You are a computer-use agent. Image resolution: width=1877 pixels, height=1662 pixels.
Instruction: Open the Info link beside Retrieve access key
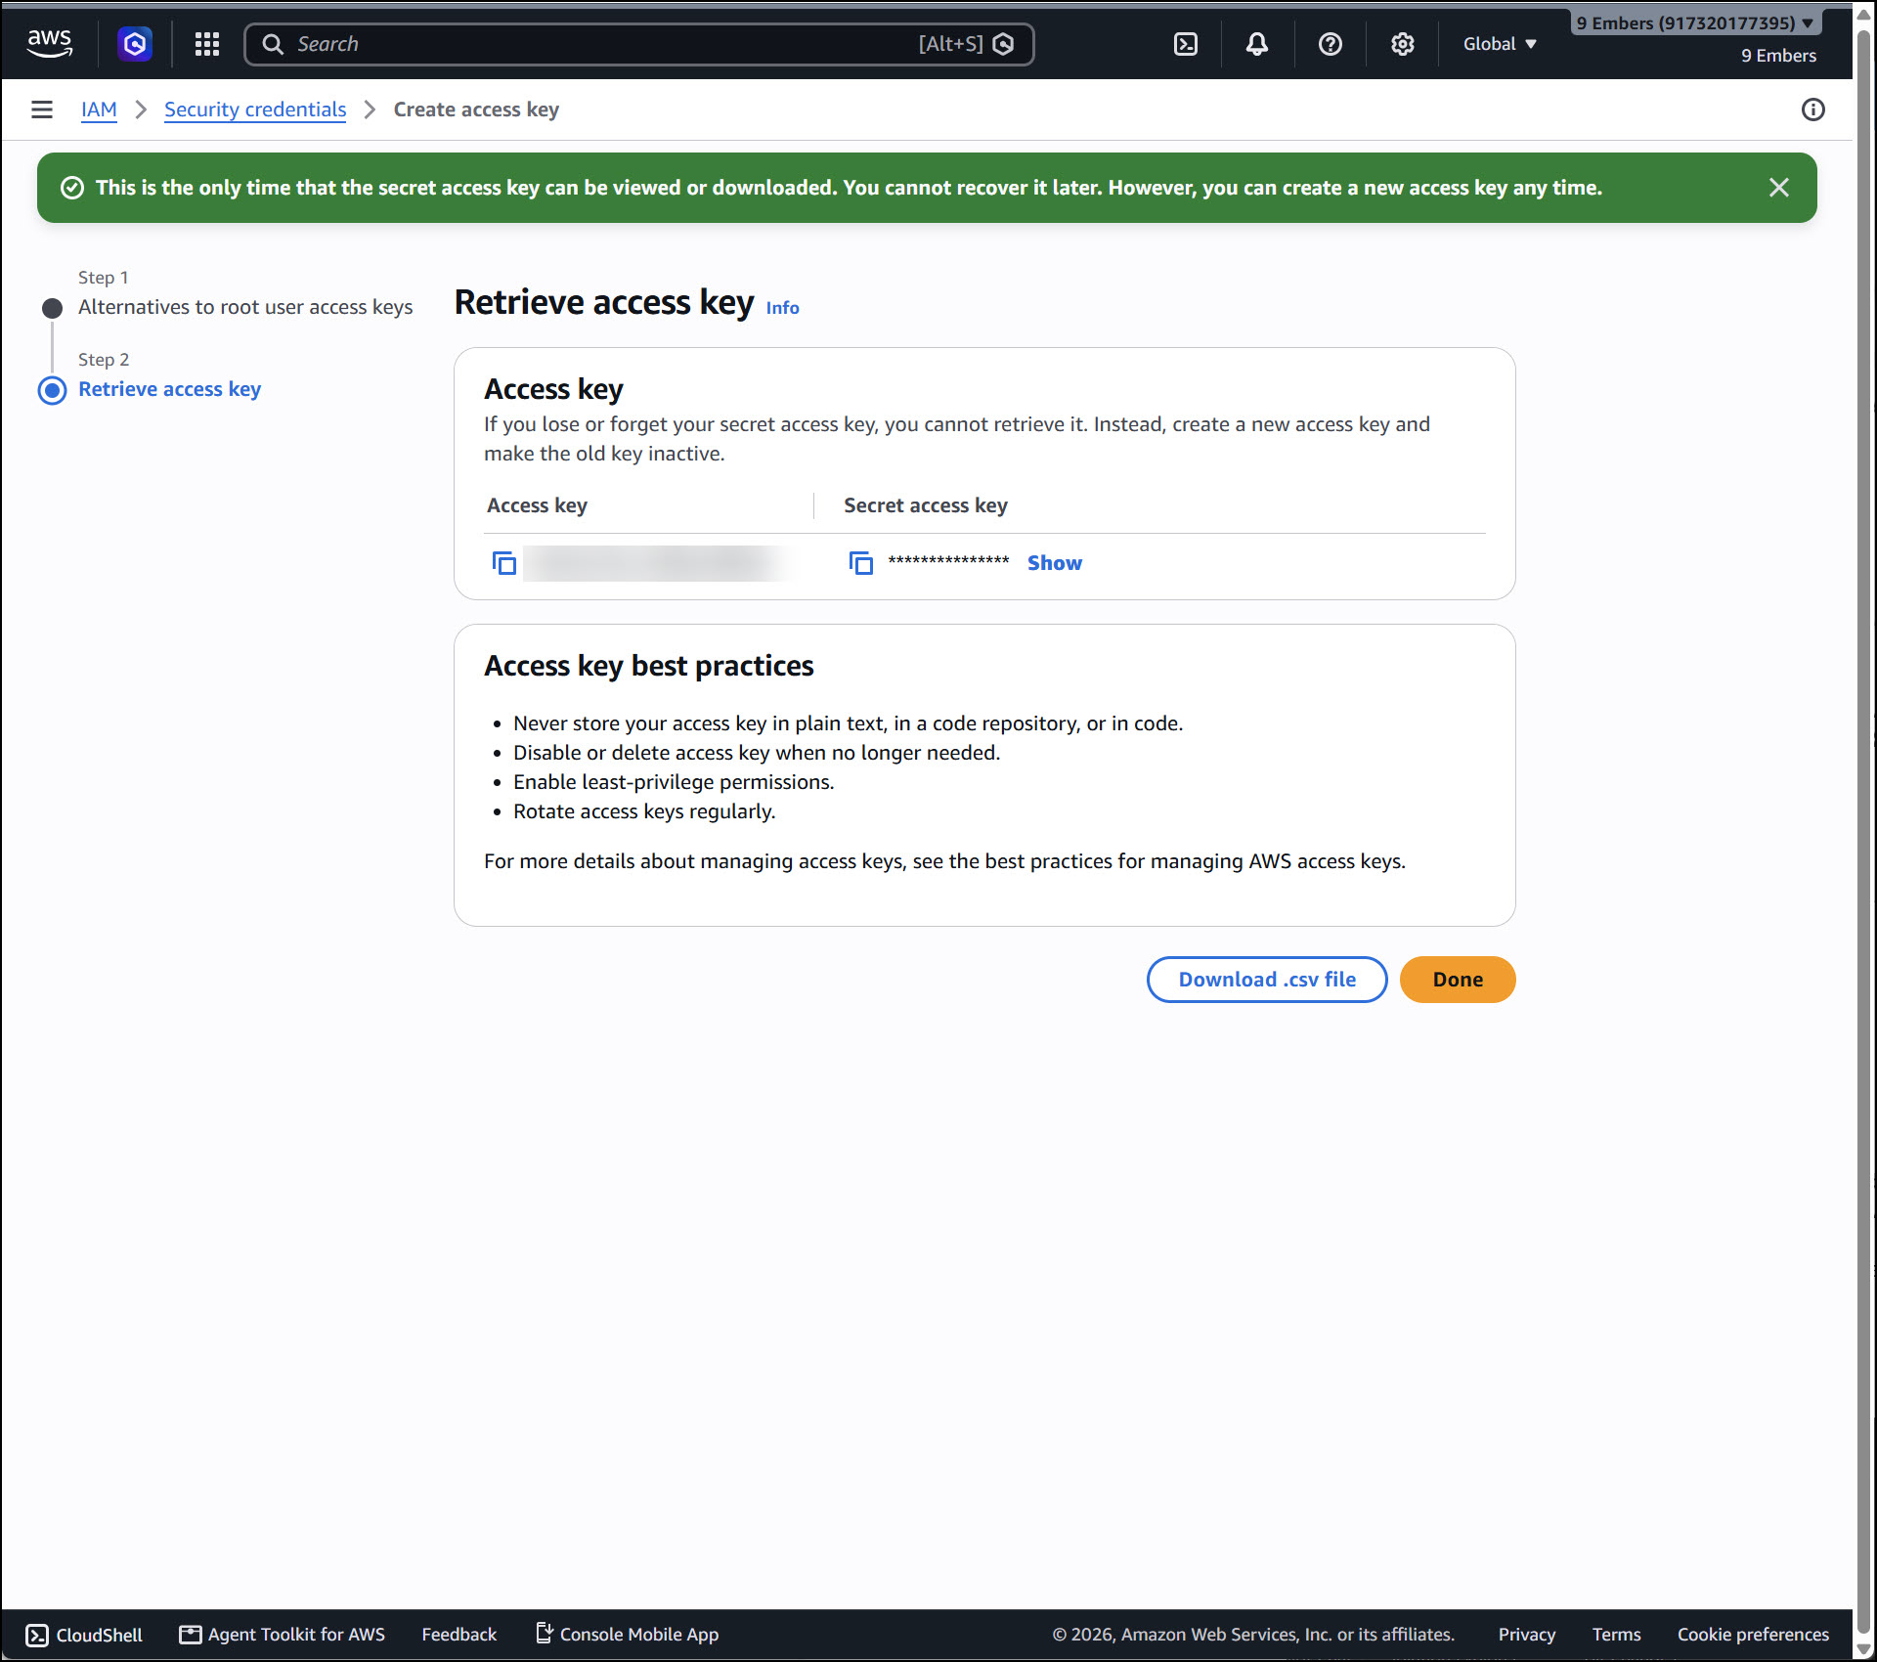(783, 307)
